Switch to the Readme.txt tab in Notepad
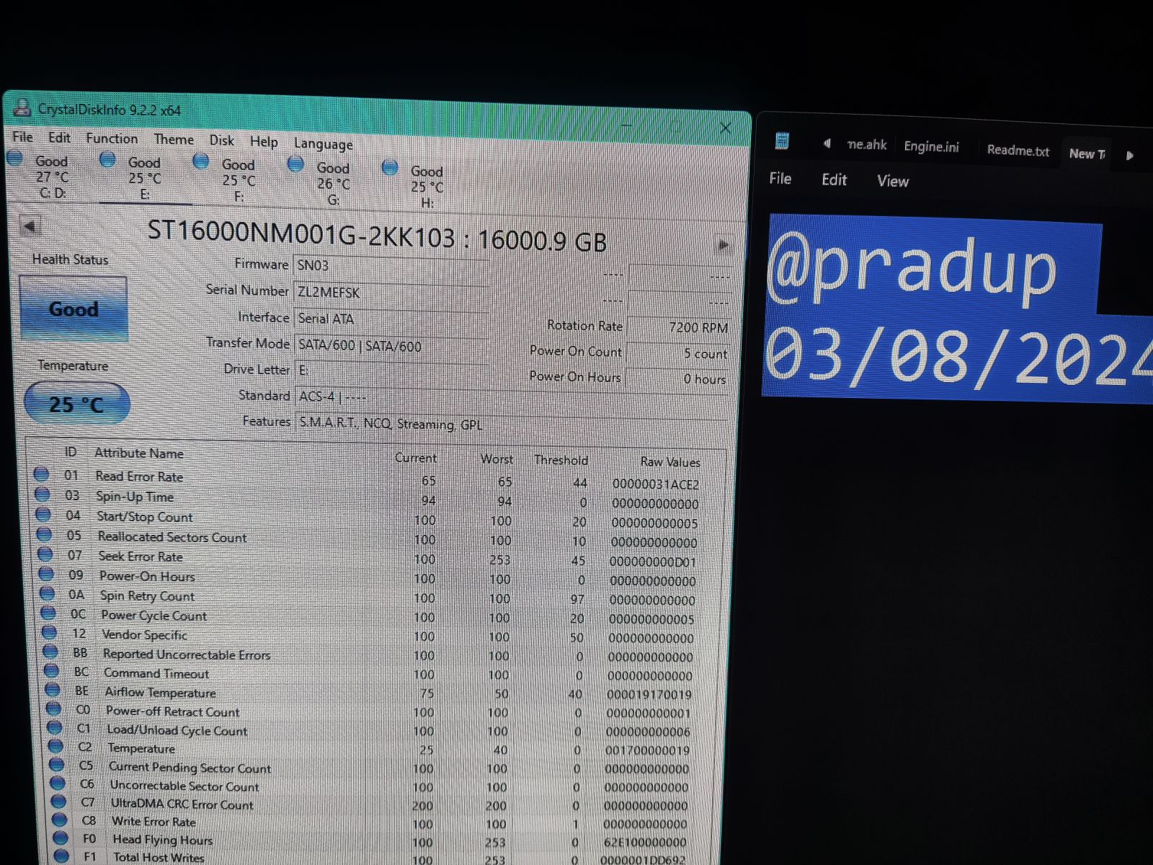1153x865 pixels. [x=1018, y=151]
